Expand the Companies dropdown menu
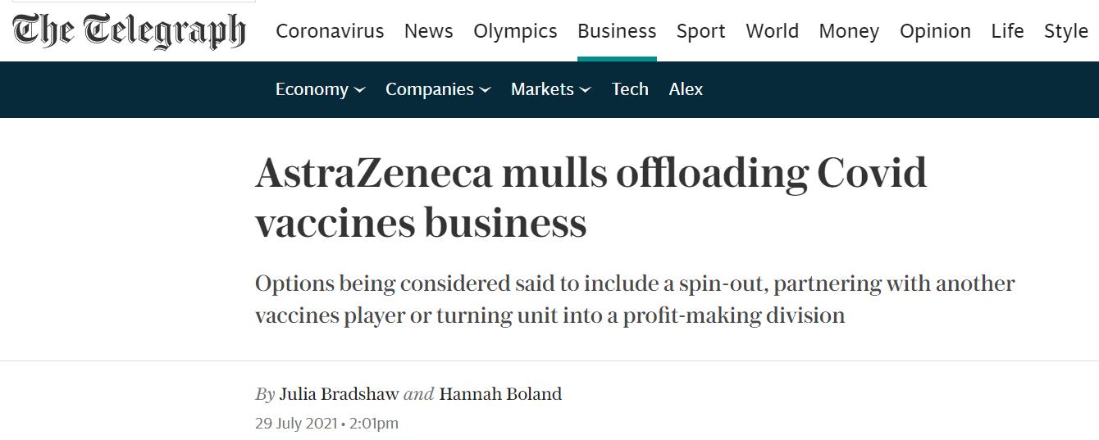Image resolution: width=1099 pixels, height=440 pixels. [x=438, y=89]
